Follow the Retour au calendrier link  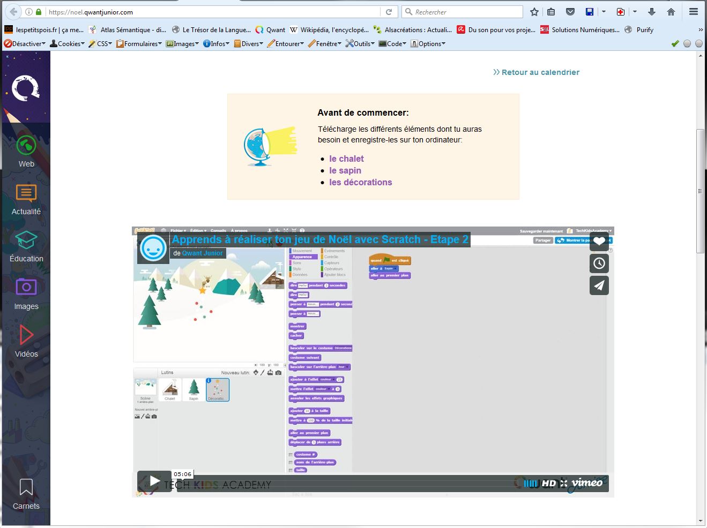point(536,72)
